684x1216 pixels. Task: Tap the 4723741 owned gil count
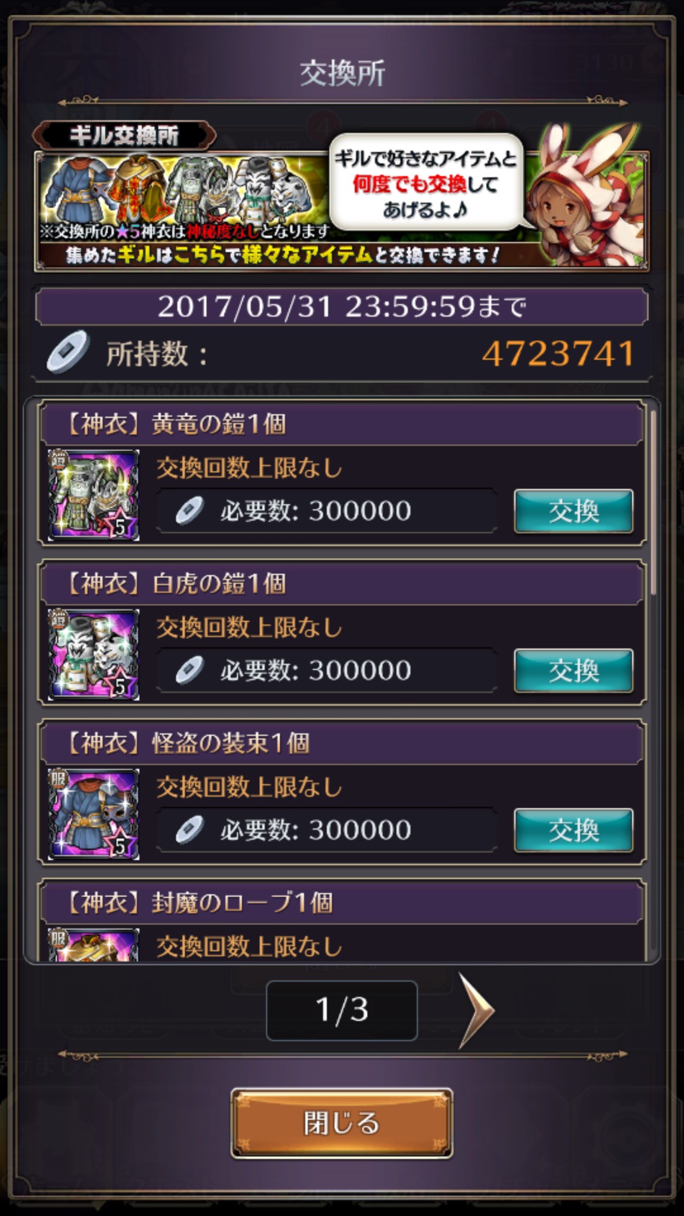point(558,353)
